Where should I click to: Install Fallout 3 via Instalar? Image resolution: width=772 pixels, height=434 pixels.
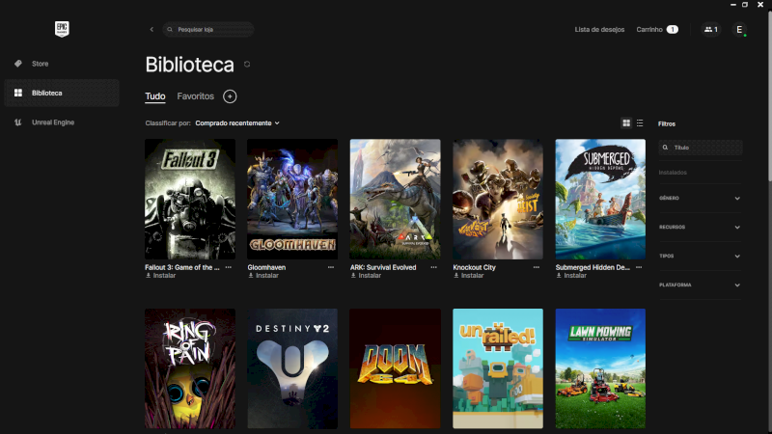[160, 276]
